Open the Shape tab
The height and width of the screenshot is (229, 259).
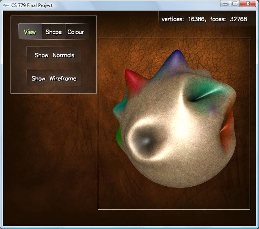pos(53,32)
